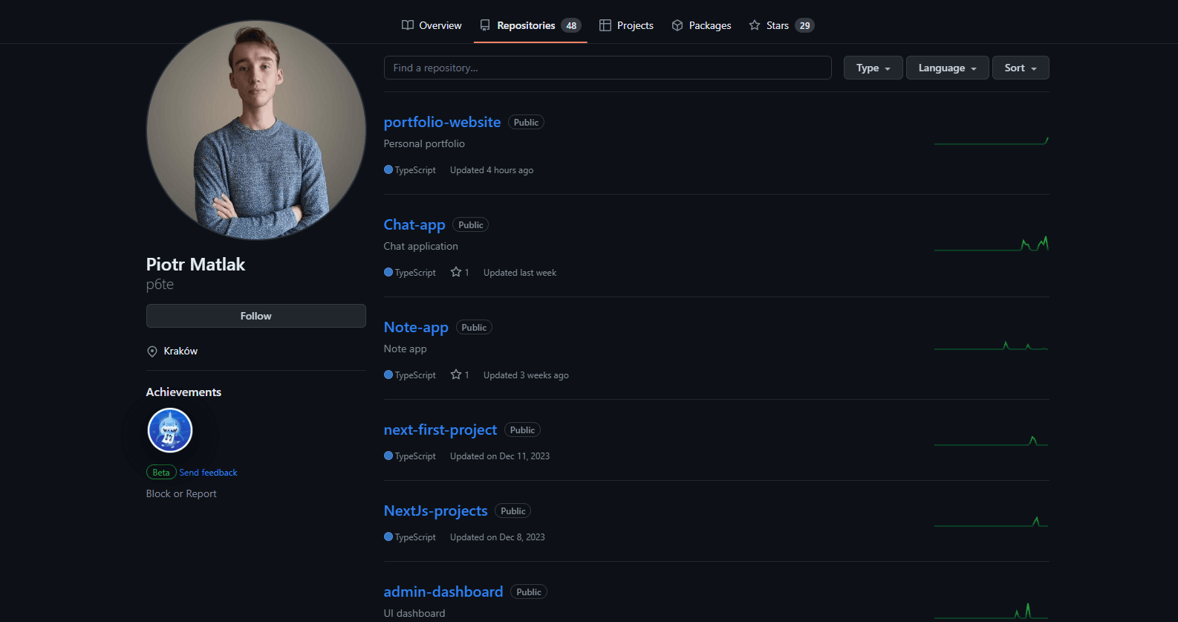
Task: Click TypeScript language dot for NextJs-projects
Action: point(388,537)
